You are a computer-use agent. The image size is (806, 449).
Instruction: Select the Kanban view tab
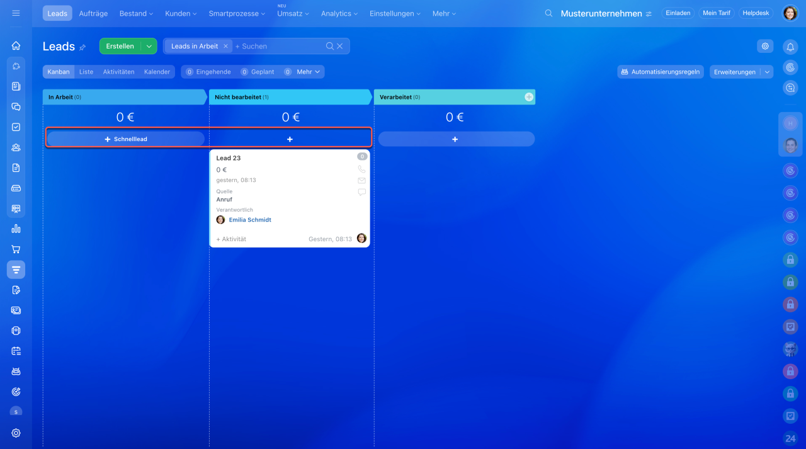[x=59, y=72]
